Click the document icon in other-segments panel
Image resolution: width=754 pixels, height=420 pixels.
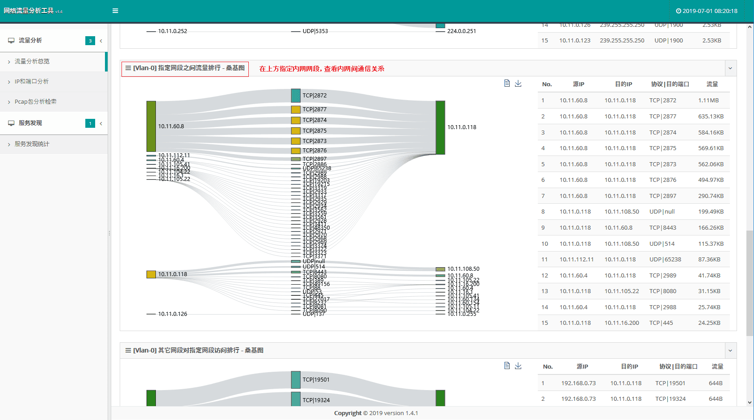507,366
